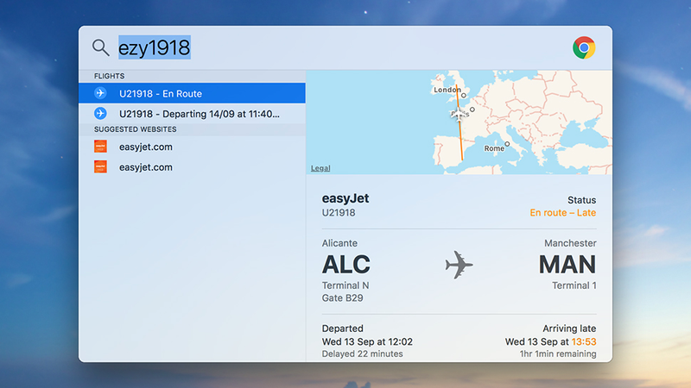Click the Status label

click(x=581, y=200)
